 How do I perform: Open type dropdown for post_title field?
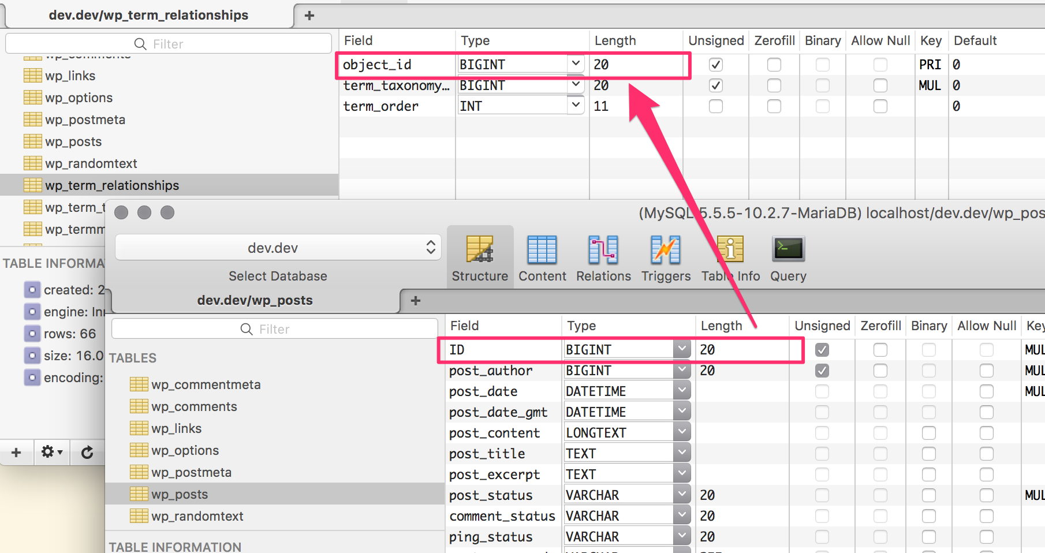click(682, 453)
